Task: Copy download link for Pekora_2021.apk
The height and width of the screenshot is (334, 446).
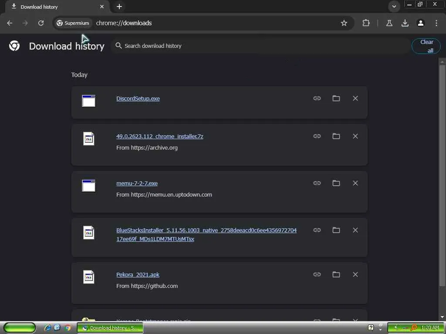Action: (317, 274)
